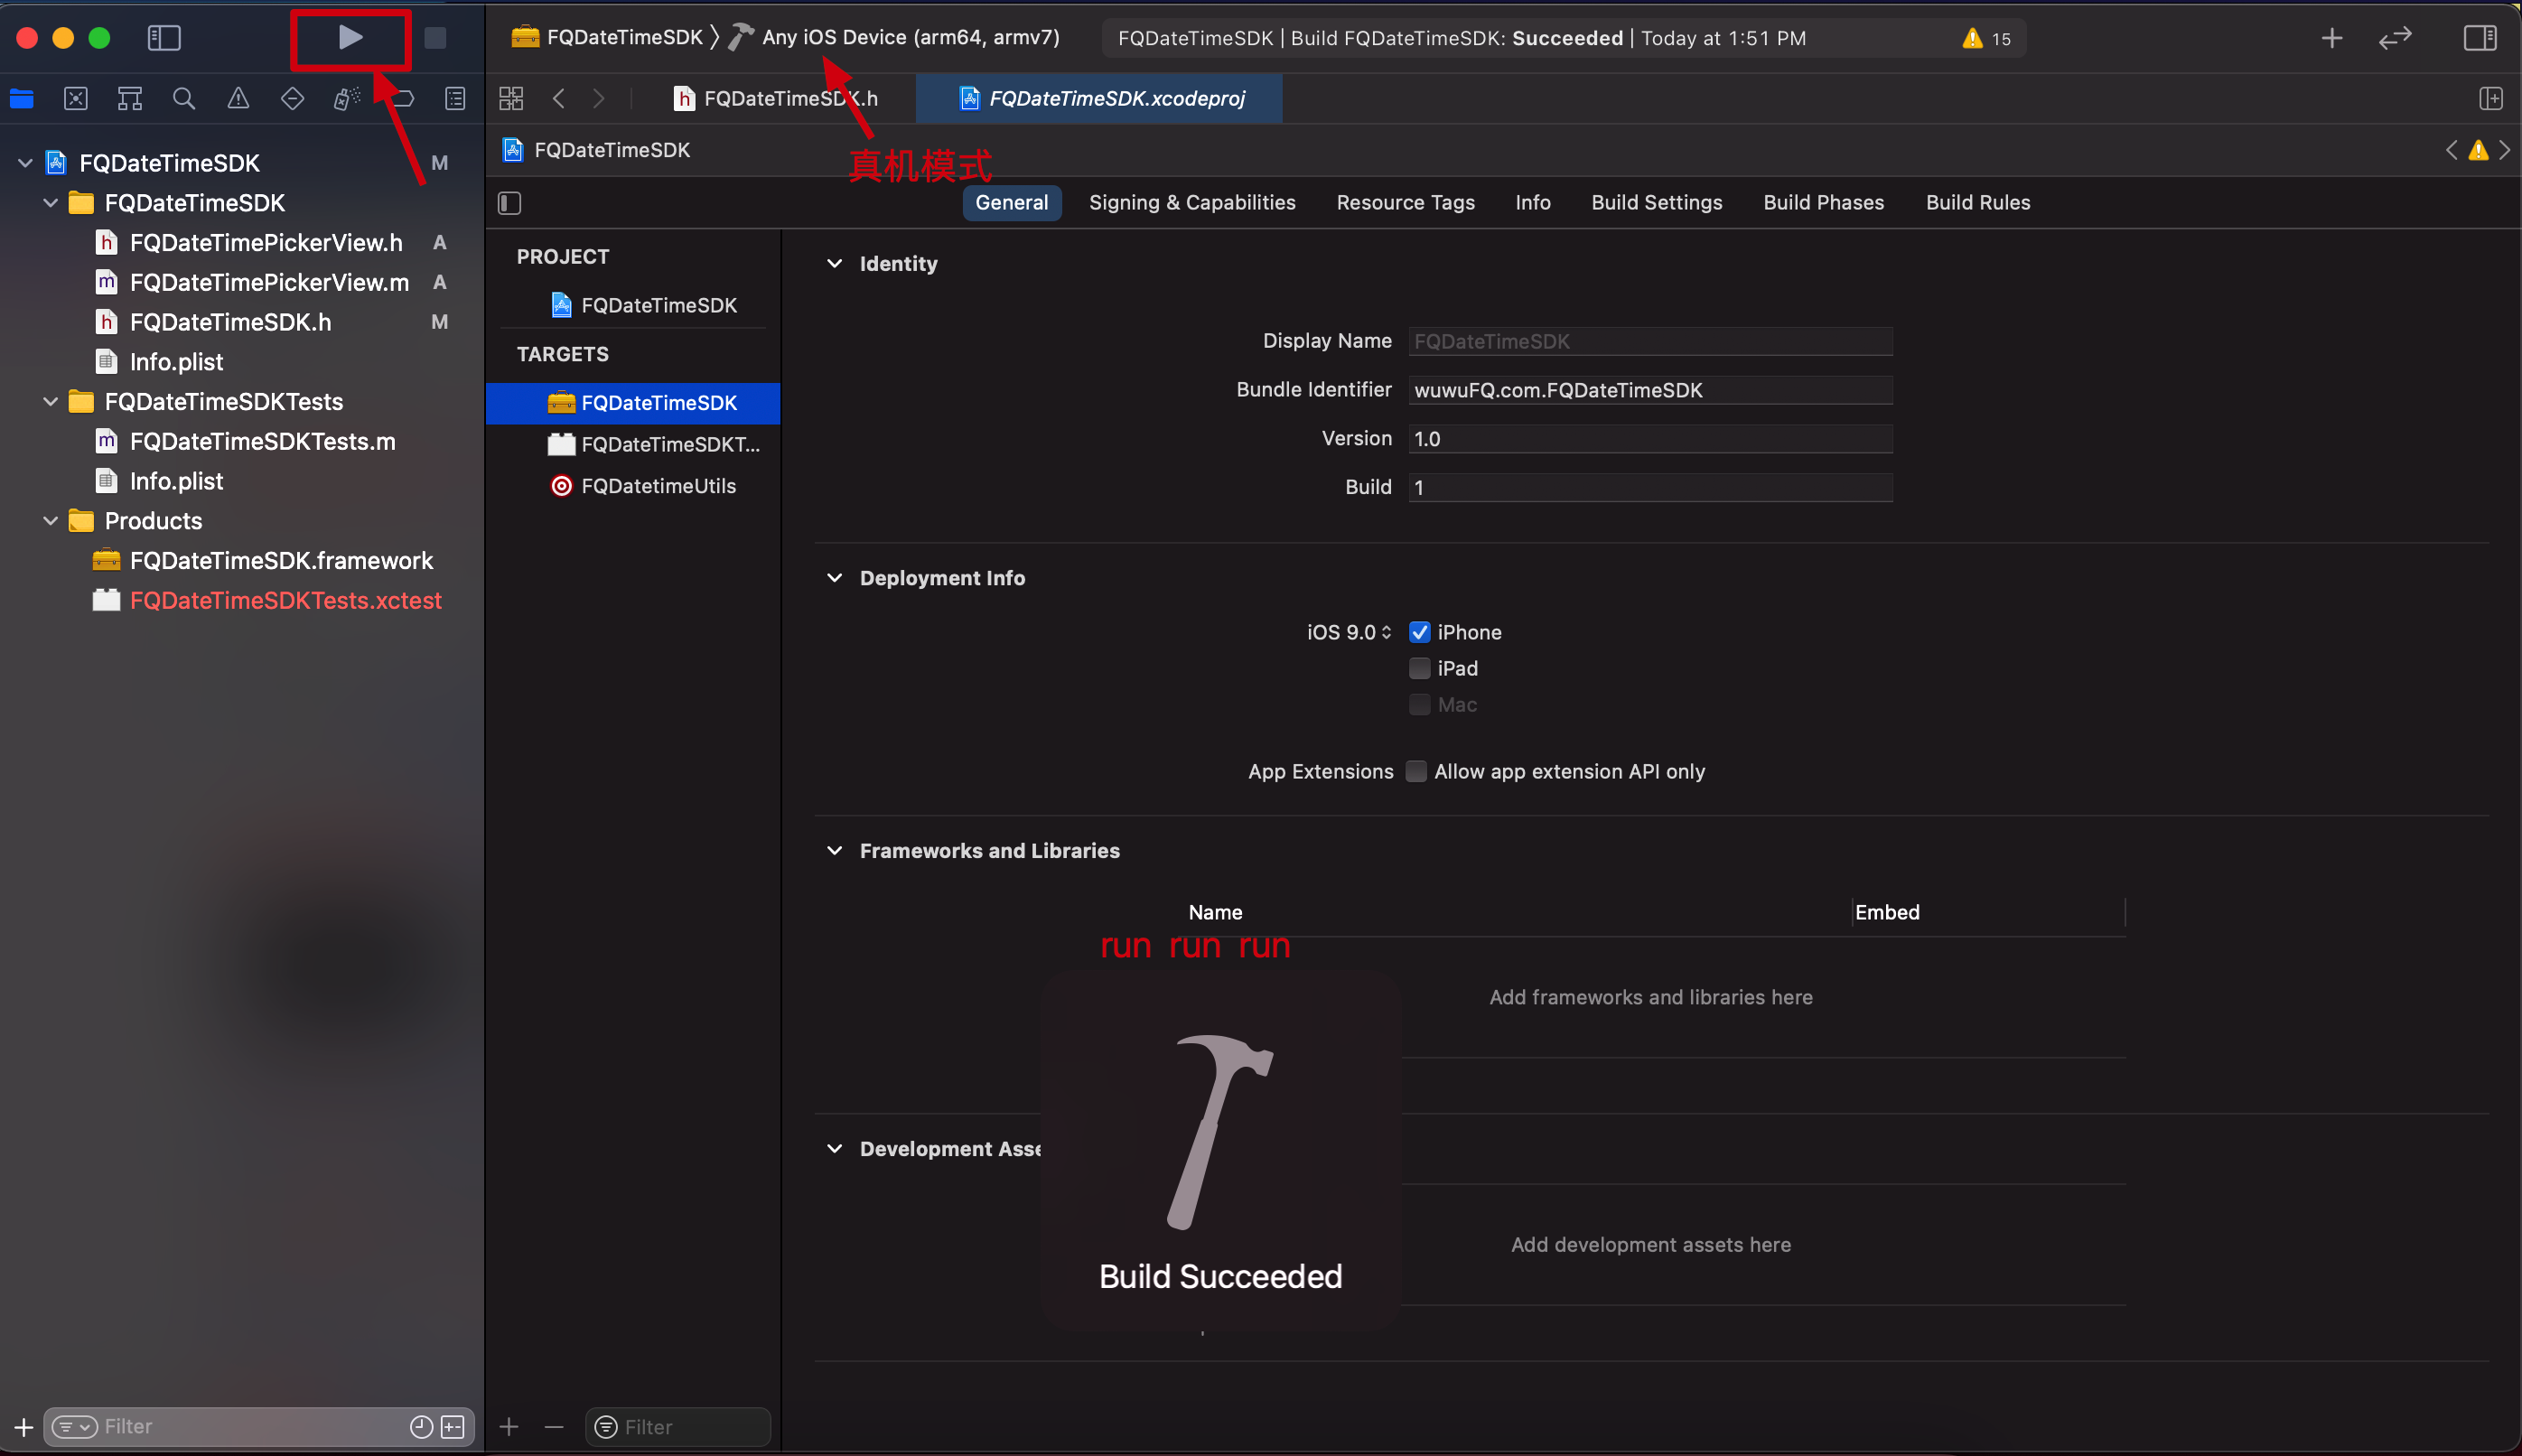Switch to the Build Settings tab
2522x1456 pixels.
(1656, 202)
